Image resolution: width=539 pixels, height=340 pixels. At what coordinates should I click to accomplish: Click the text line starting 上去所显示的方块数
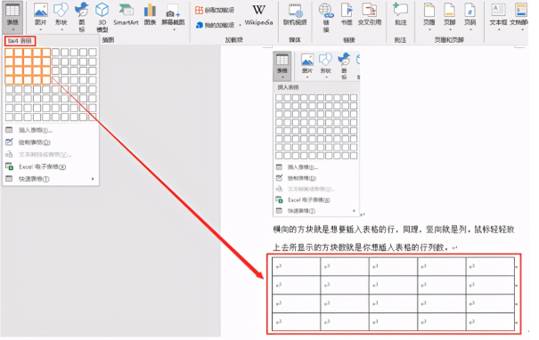coord(362,247)
